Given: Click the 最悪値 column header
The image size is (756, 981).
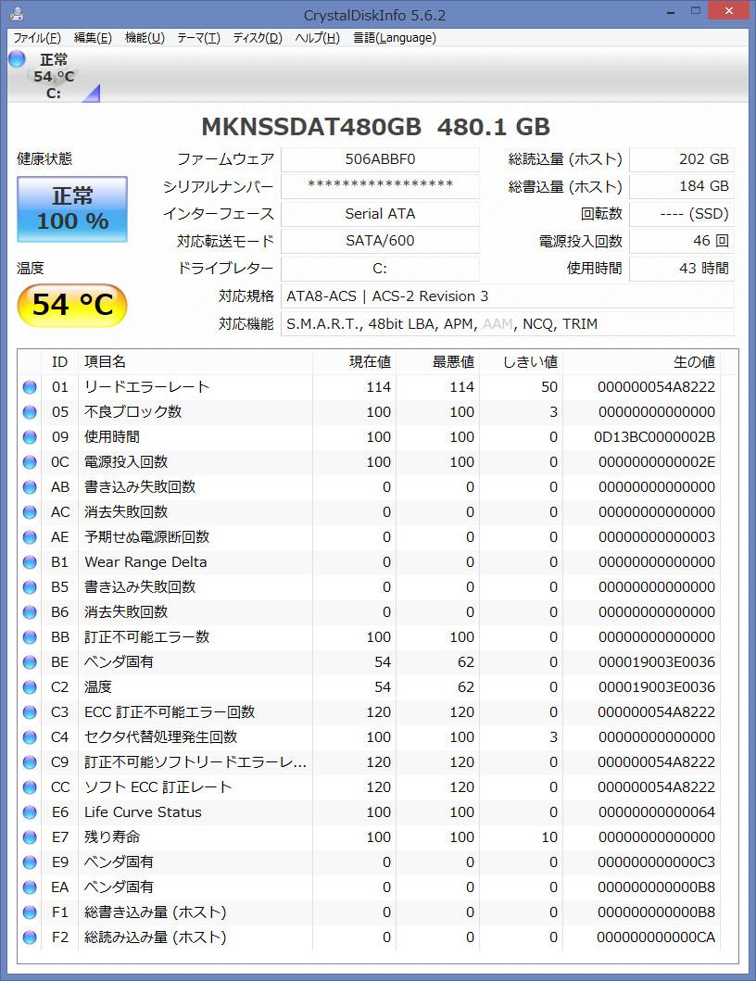Looking at the screenshot, I should tap(437, 361).
